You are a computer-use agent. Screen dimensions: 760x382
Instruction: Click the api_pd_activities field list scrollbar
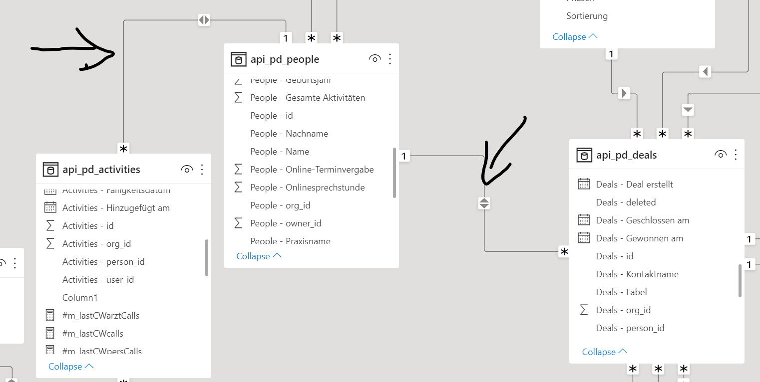(x=207, y=257)
